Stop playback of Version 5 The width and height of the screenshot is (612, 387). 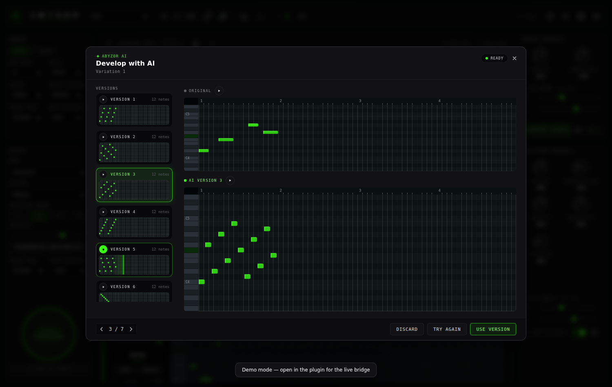click(x=103, y=249)
